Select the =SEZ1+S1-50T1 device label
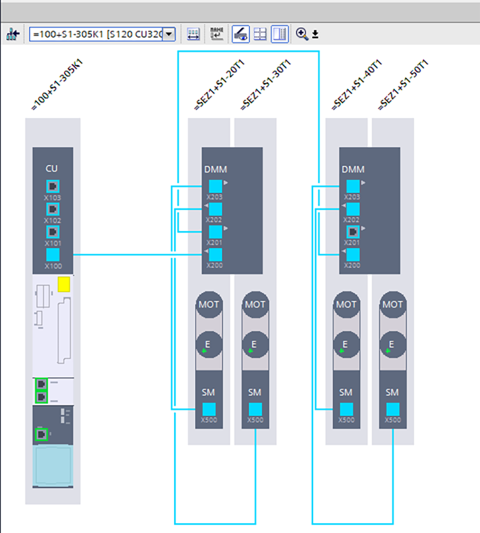The width and height of the screenshot is (480, 533). [403, 84]
